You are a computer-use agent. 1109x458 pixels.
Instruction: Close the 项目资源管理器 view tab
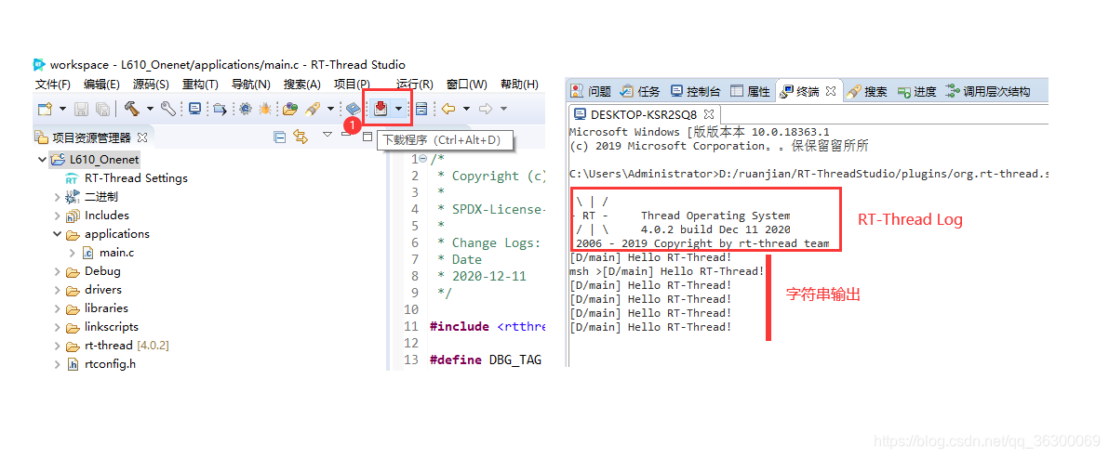142,137
